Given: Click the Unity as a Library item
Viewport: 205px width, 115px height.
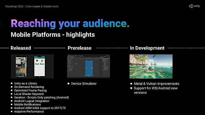Looking at the screenshot, I should coord(25,83).
